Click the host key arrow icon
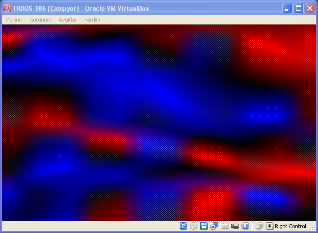The width and height of the screenshot is (318, 233). 269,226
